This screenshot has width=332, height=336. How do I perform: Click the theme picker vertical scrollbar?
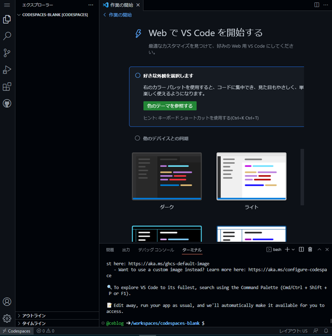point(302,177)
